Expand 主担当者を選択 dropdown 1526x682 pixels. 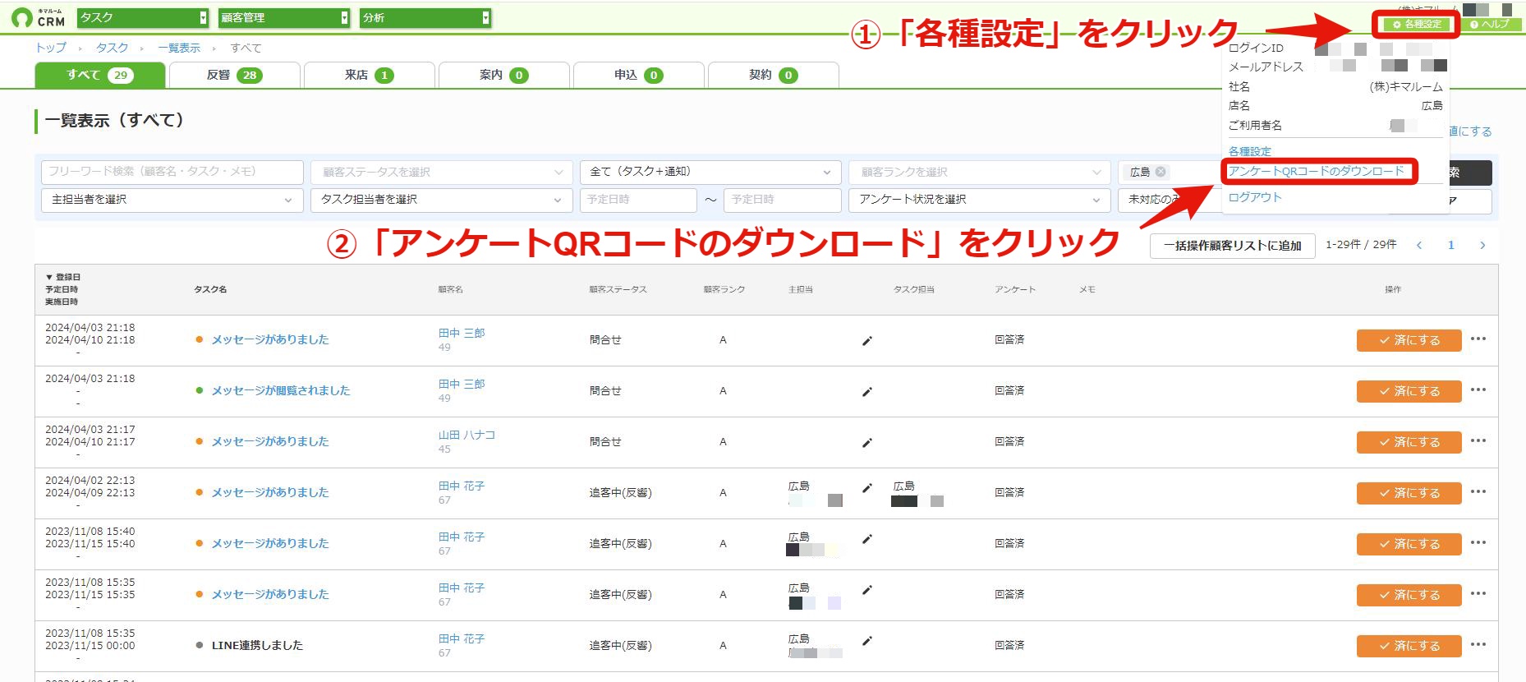(x=172, y=200)
